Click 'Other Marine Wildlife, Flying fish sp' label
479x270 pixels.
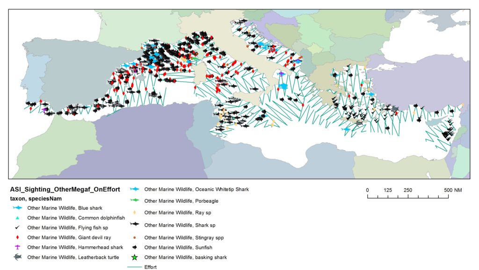pos(67,227)
